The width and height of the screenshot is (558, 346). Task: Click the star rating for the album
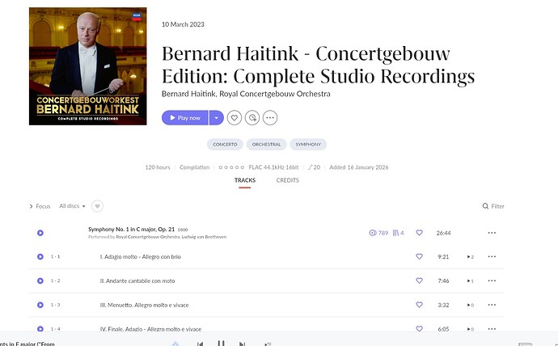click(x=231, y=167)
